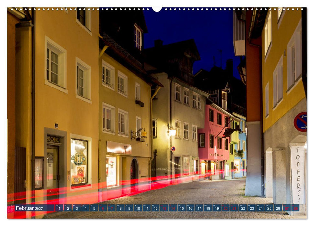Pick day 24 in the calendar strip
The width and height of the screenshot is (314, 226).
pos(260,208)
